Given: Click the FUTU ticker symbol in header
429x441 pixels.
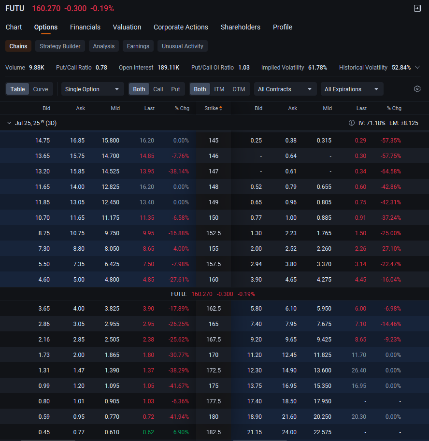Looking at the screenshot, I should [15, 8].
